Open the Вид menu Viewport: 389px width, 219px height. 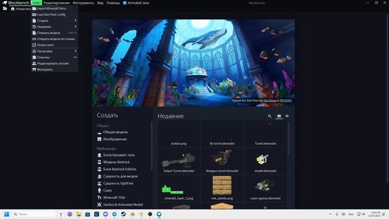click(x=100, y=2)
